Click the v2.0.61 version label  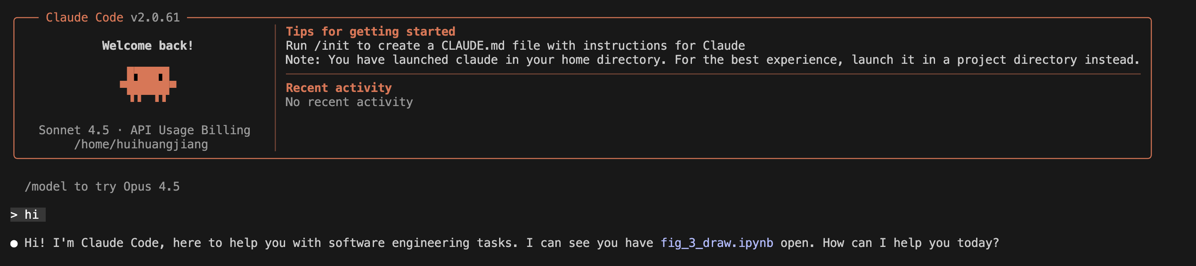[155, 17]
